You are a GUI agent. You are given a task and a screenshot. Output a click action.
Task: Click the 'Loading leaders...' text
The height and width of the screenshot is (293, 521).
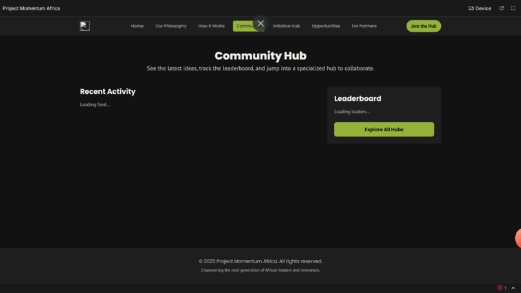(352, 111)
